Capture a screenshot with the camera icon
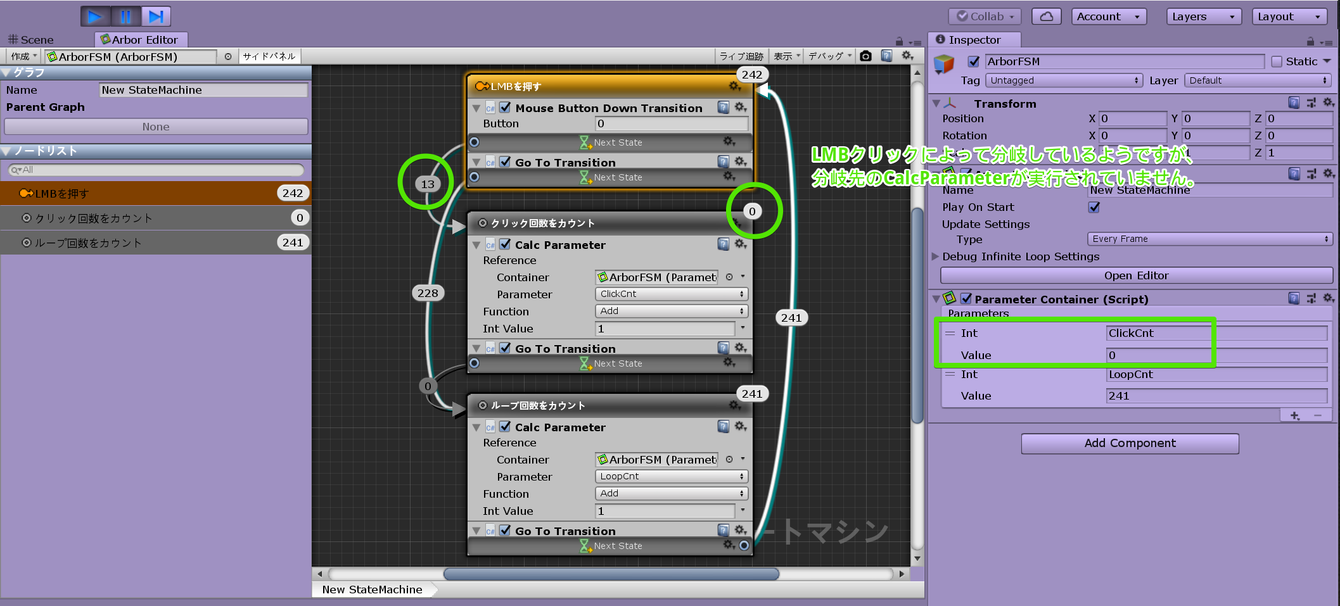Screen dimensions: 1340x606 pyautogui.click(x=866, y=56)
